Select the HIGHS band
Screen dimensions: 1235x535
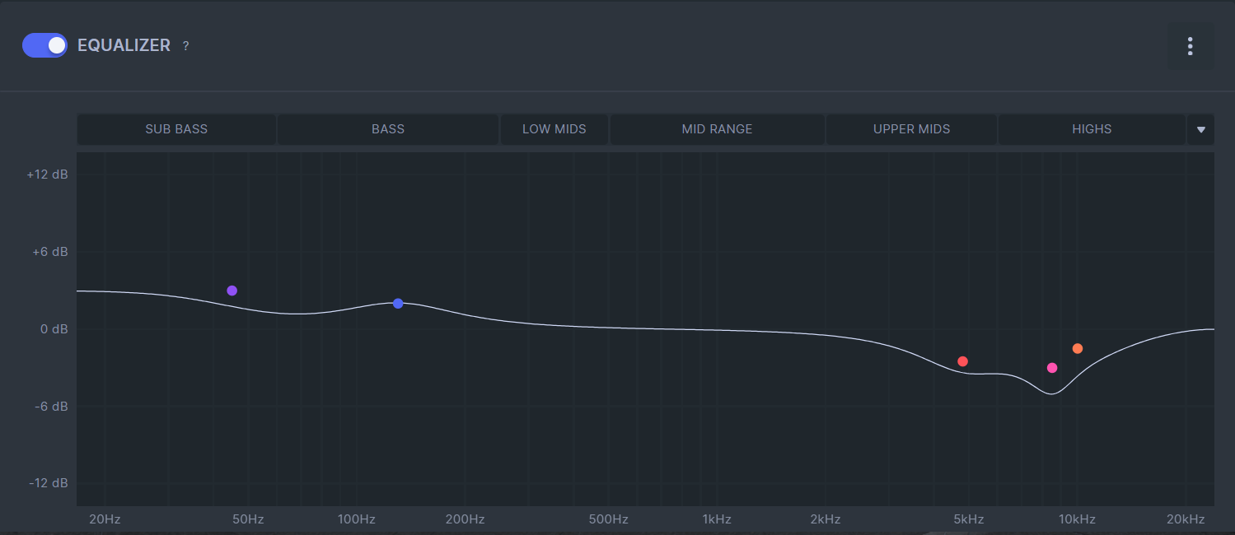click(x=1092, y=129)
